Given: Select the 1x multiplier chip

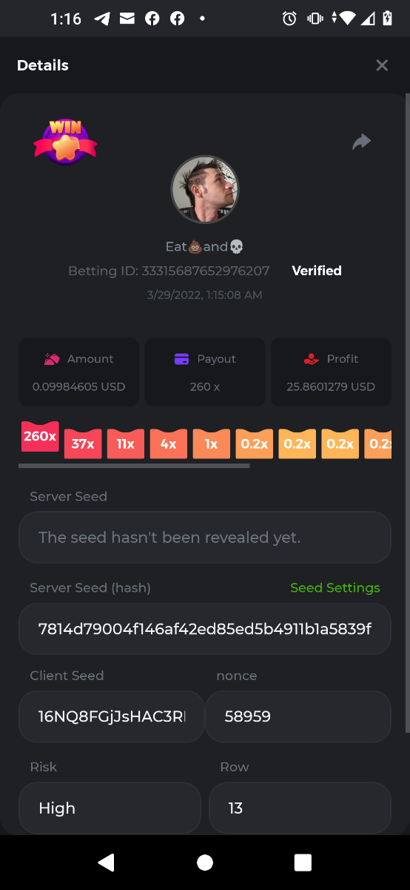Looking at the screenshot, I should pyautogui.click(x=212, y=444).
